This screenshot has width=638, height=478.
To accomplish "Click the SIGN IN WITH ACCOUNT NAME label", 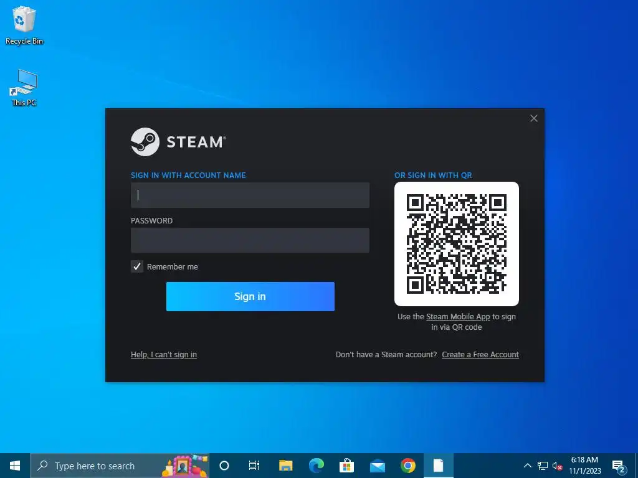I will [x=188, y=175].
